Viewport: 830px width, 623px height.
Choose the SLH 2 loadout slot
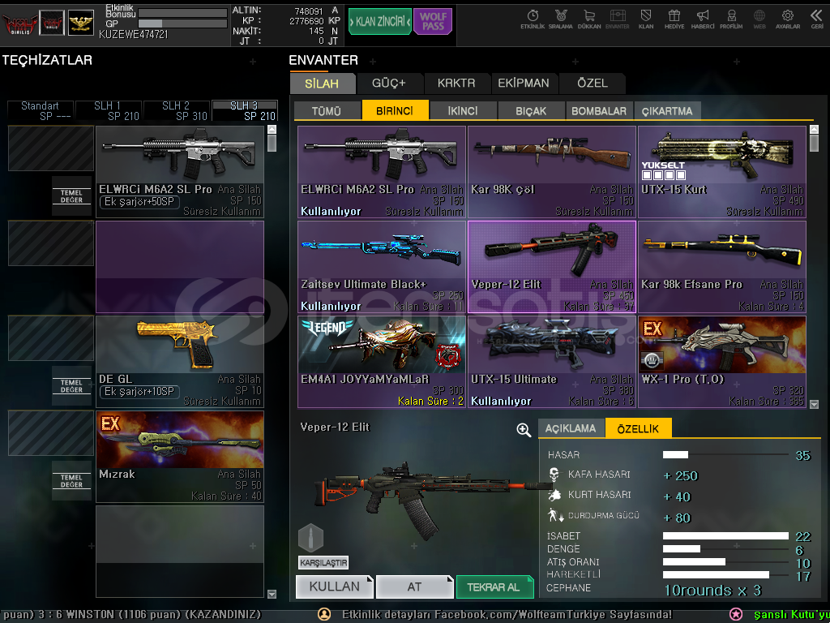[x=176, y=110]
